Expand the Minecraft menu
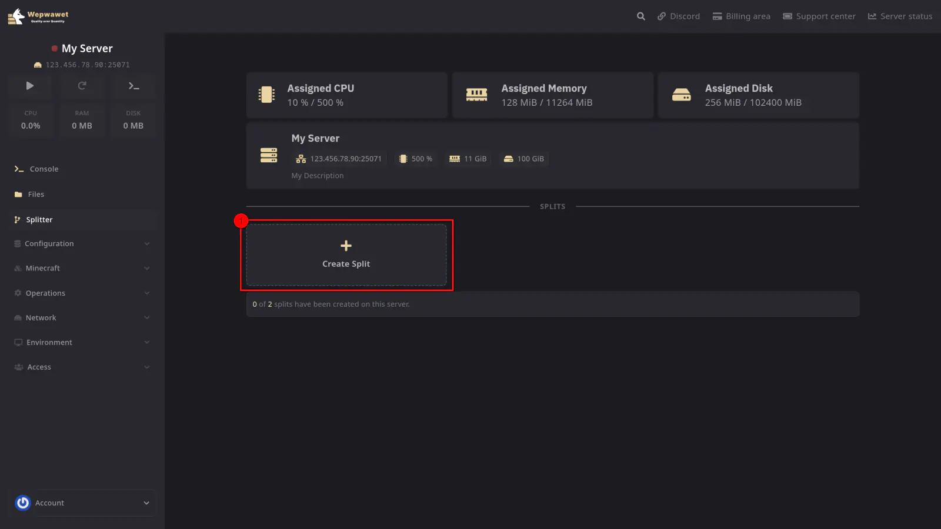 (x=82, y=269)
